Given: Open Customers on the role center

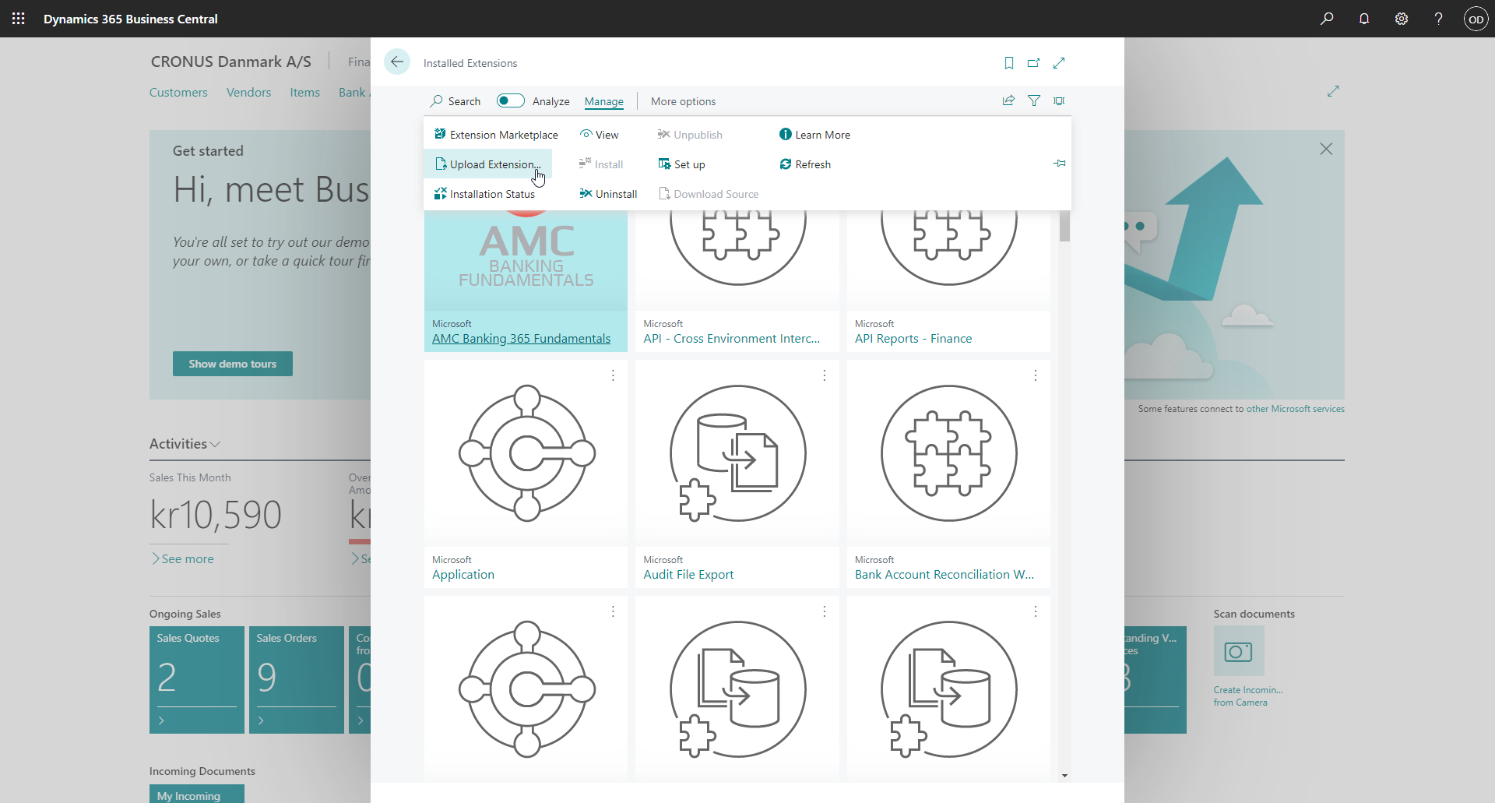Looking at the screenshot, I should (178, 93).
